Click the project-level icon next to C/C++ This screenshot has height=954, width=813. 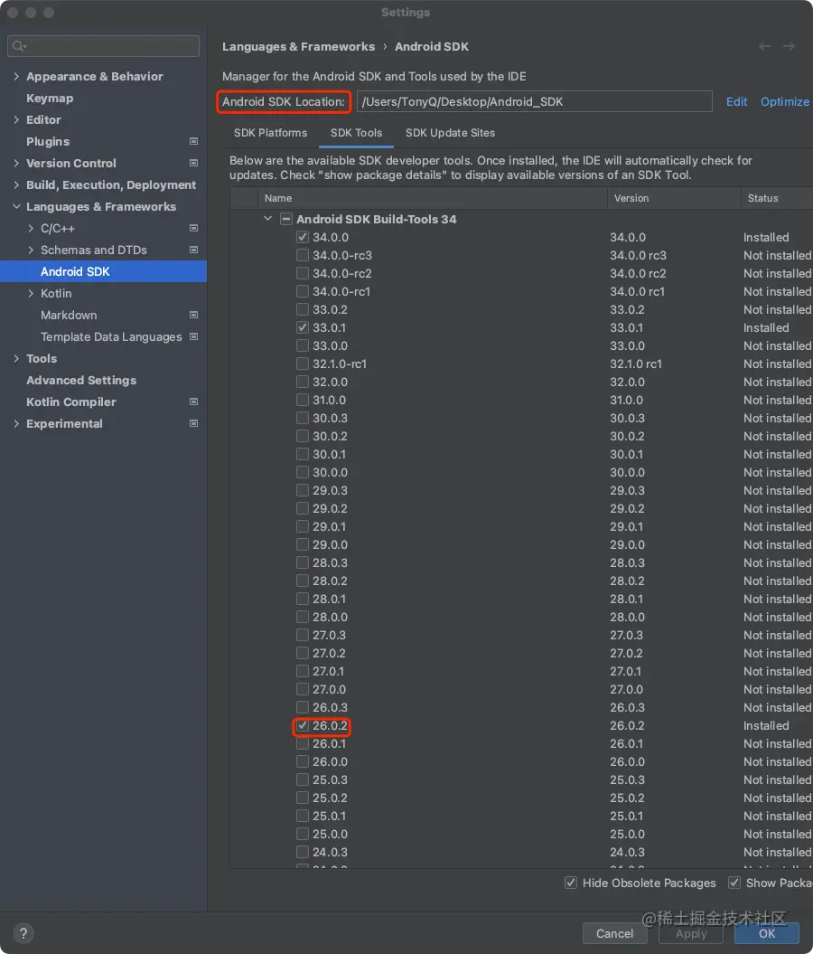pyautogui.click(x=194, y=228)
